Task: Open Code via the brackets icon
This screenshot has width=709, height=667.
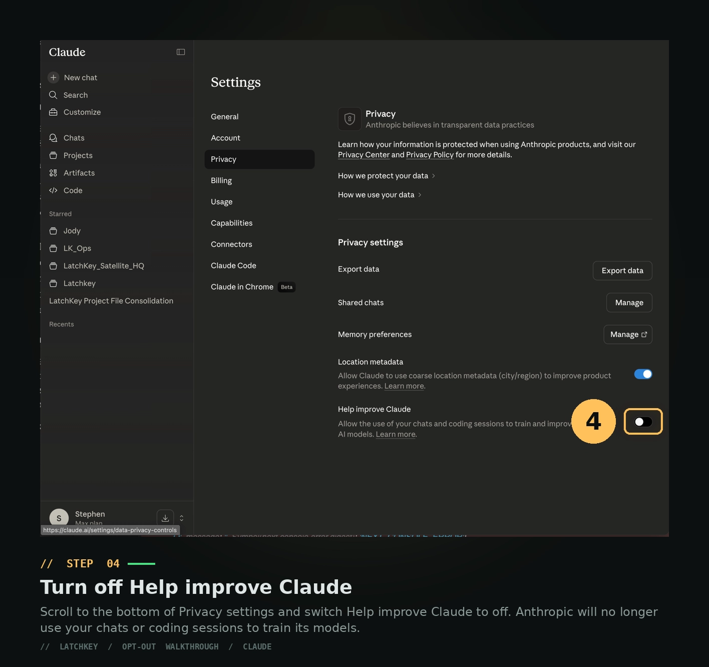Action: tap(53, 190)
